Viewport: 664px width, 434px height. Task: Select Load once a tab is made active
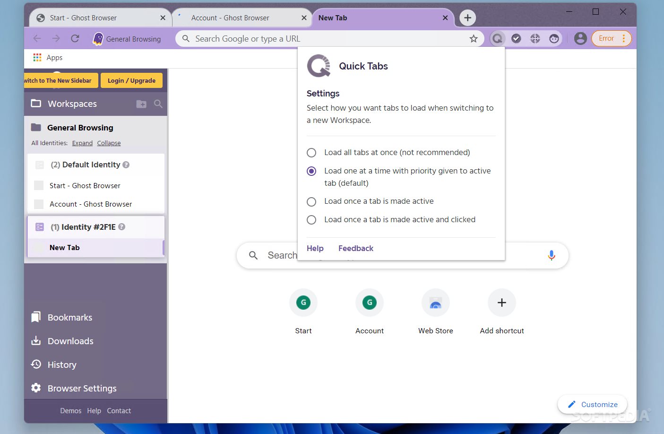tap(311, 202)
